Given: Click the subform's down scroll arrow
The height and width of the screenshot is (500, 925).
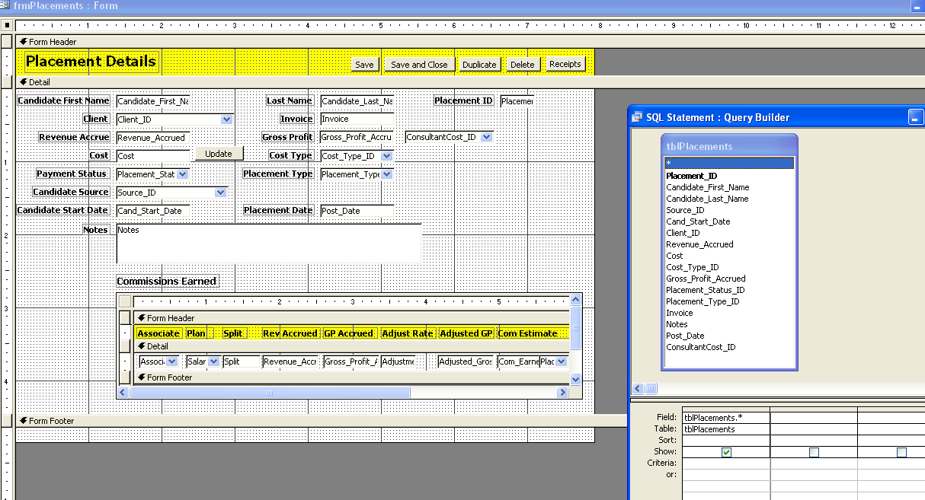Looking at the screenshot, I should point(575,379).
